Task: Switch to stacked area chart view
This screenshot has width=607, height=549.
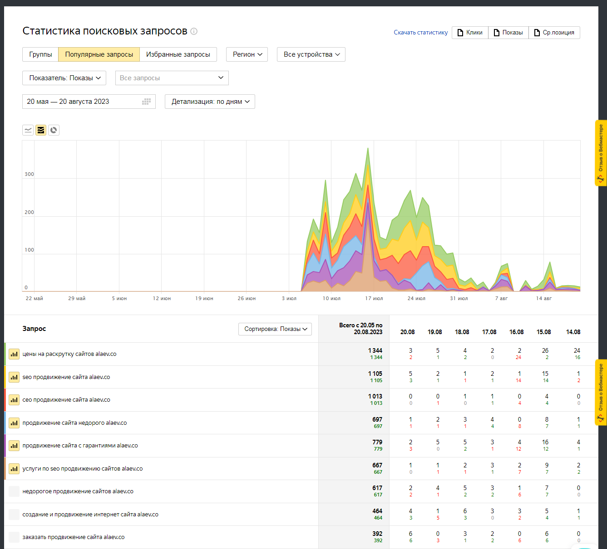Action: tap(41, 130)
